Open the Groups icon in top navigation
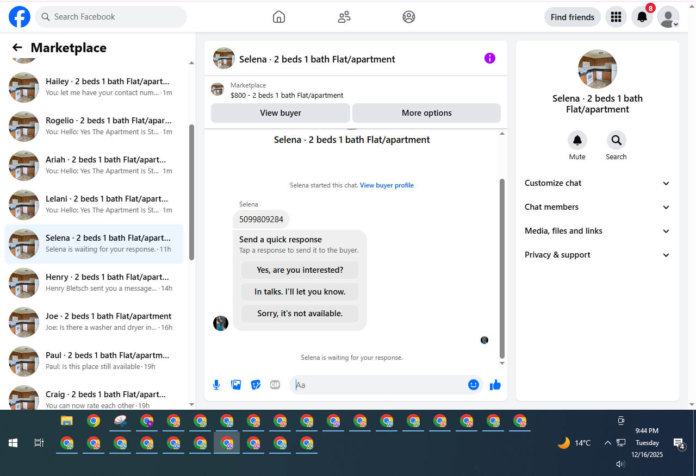This screenshot has width=696, height=476. pyautogui.click(x=409, y=17)
